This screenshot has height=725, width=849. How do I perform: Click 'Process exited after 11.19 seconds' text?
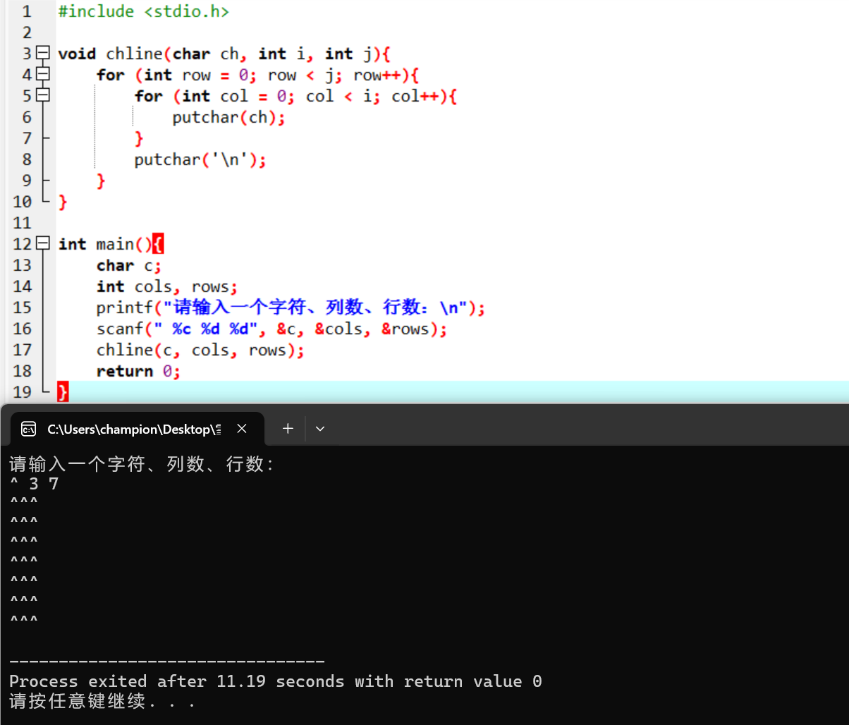click(x=176, y=681)
